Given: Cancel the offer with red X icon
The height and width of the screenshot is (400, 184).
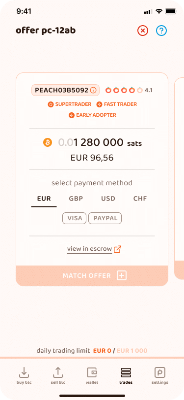Looking at the screenshot, I should point(143,31).
